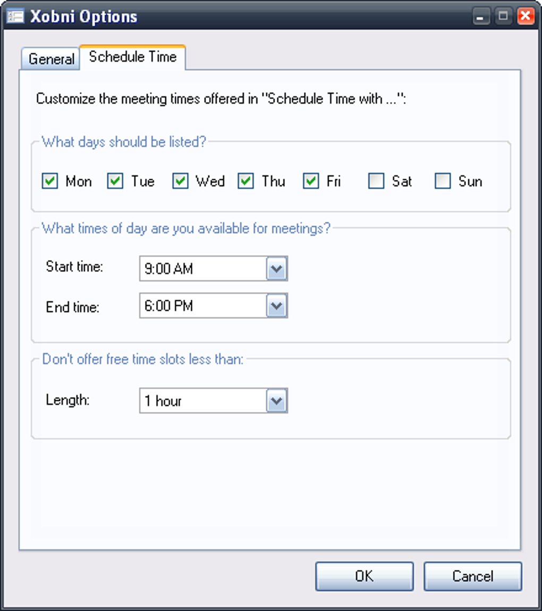Uncheck the Fri checkbox
This screenshot has width=542, height=611.
(x=311, y=181)
